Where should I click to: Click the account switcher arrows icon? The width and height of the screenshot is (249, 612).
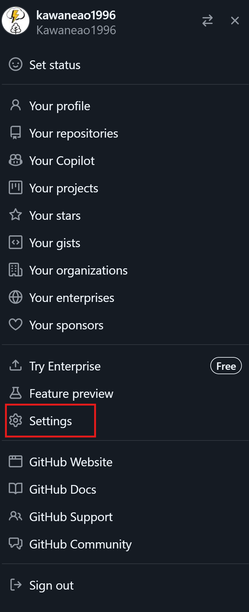[207, 21]
